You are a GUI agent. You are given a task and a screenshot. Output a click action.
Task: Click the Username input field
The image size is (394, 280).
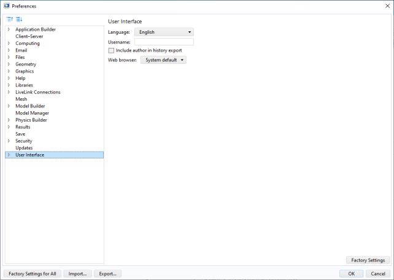point(164,42)
